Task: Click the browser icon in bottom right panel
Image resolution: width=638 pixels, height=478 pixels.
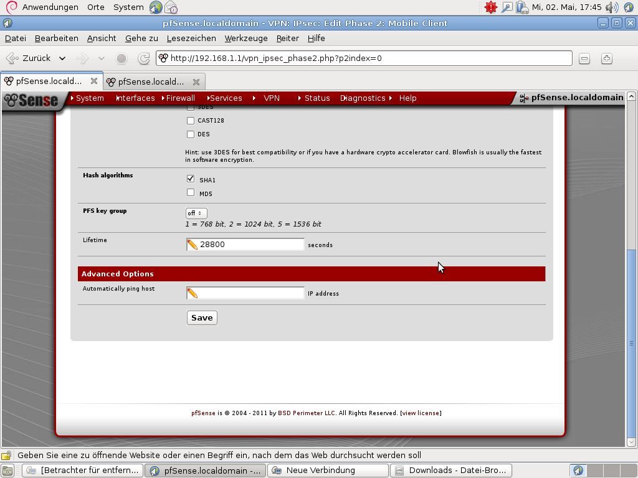Action: pos(578,471)
